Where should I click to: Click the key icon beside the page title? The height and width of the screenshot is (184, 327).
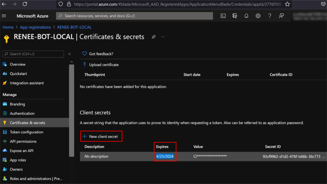pyautogui.click(x=7, y=39)
